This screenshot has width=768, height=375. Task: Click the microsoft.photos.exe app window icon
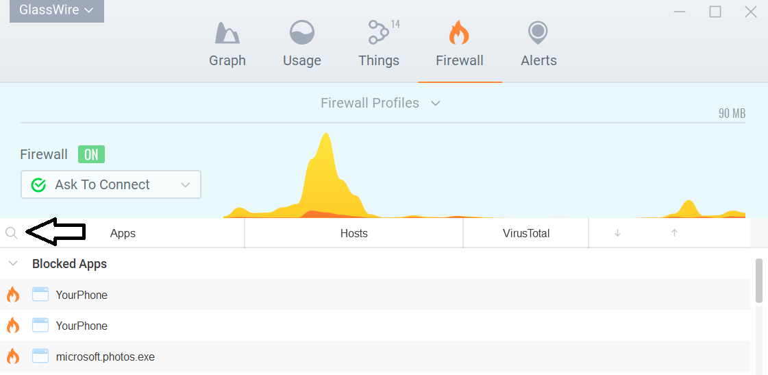point(40,356)
